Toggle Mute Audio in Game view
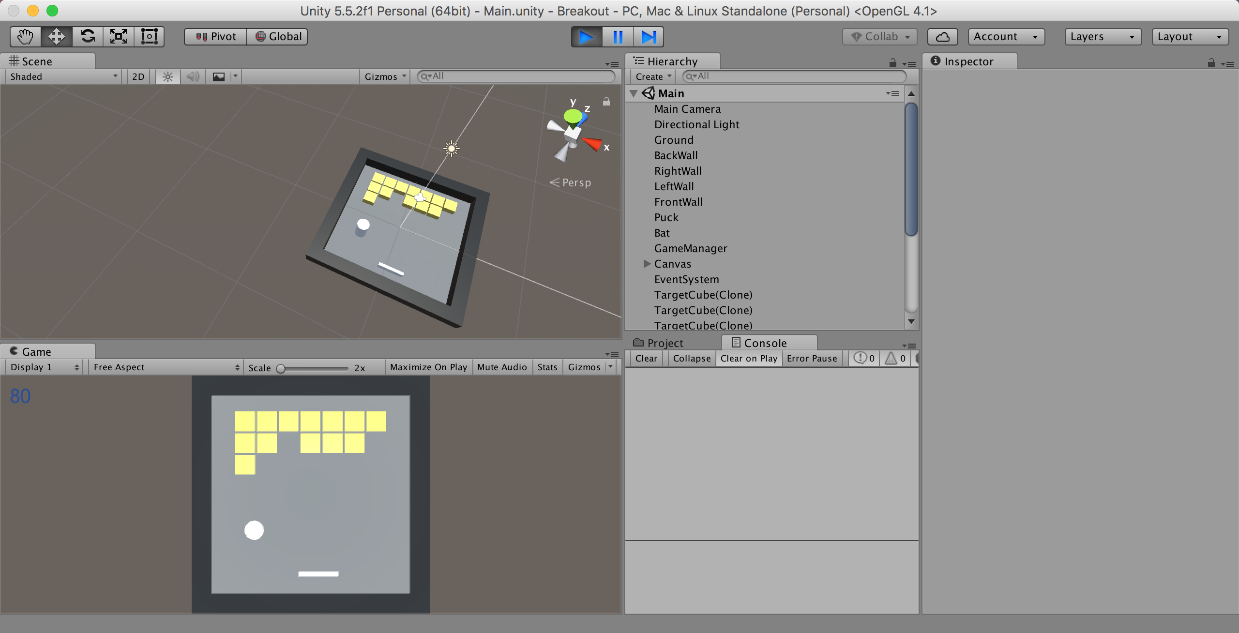 pyautogui.click(x=501, y=367)
